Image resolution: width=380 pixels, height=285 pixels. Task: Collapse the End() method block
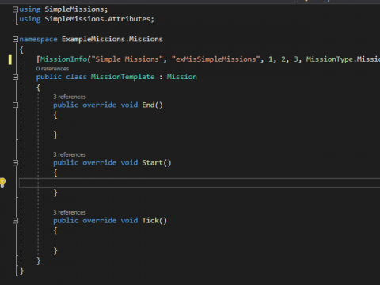pyautogui.click(x=15, y=105)
